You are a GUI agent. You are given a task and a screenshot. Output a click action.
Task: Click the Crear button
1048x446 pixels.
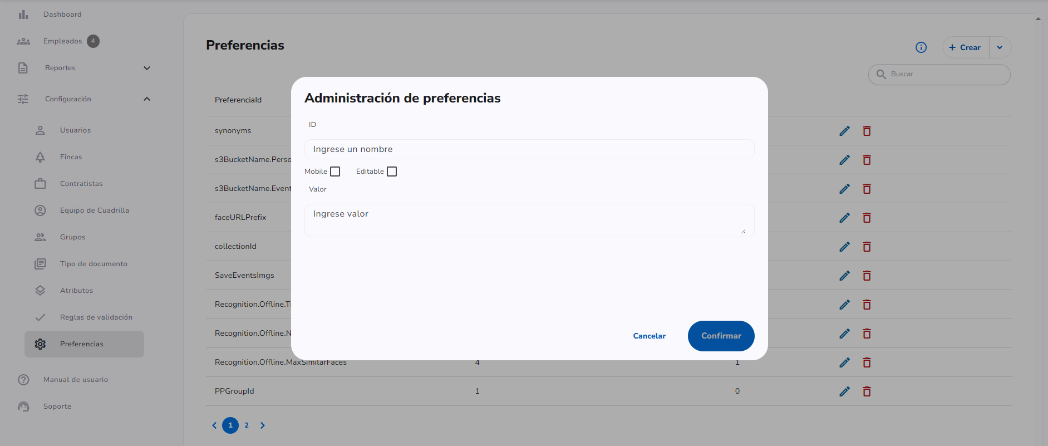coord(966,47)
